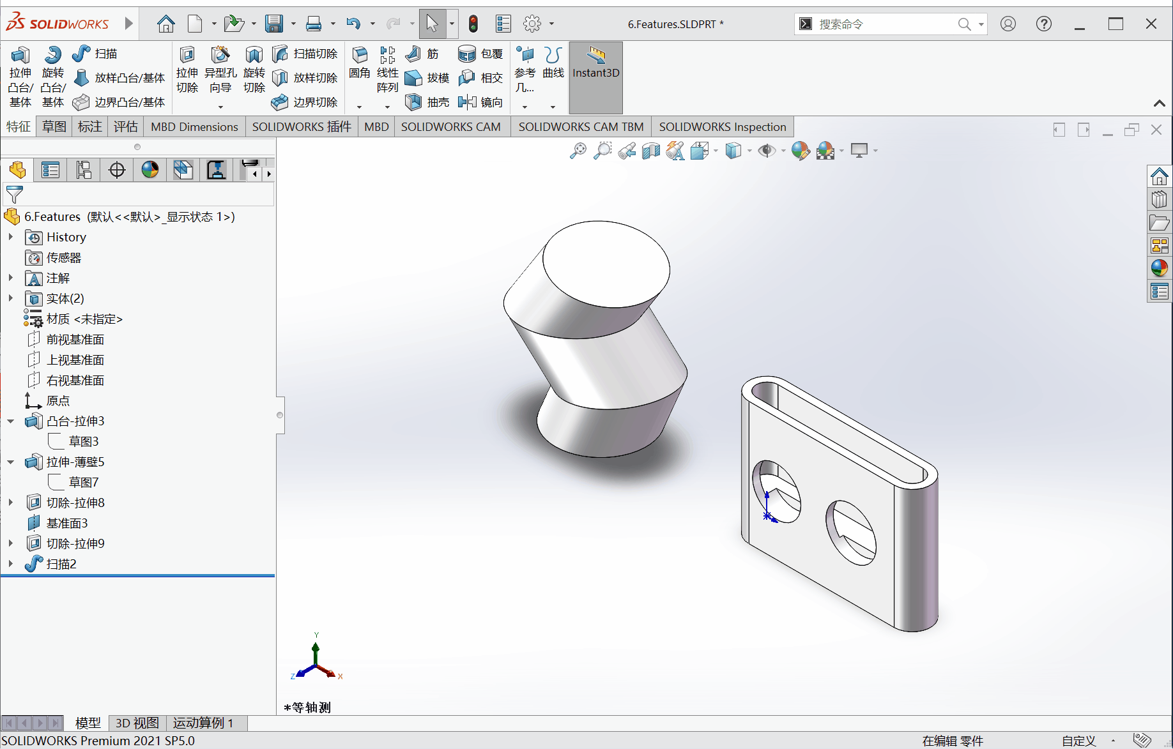
Task: Collapse the 拉伸-薄壁5 feature
Action: tap(11, 462)
